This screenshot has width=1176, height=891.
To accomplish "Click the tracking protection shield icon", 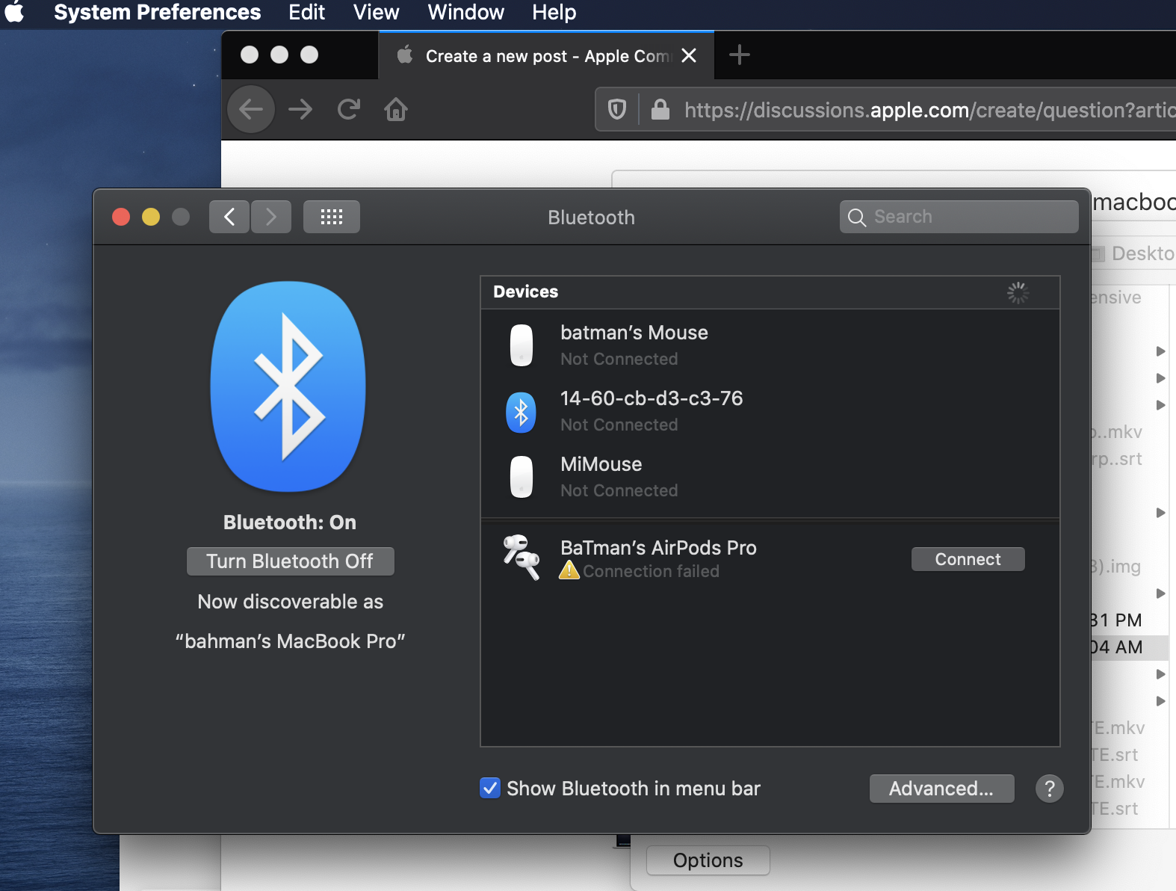I will [617, 110].
